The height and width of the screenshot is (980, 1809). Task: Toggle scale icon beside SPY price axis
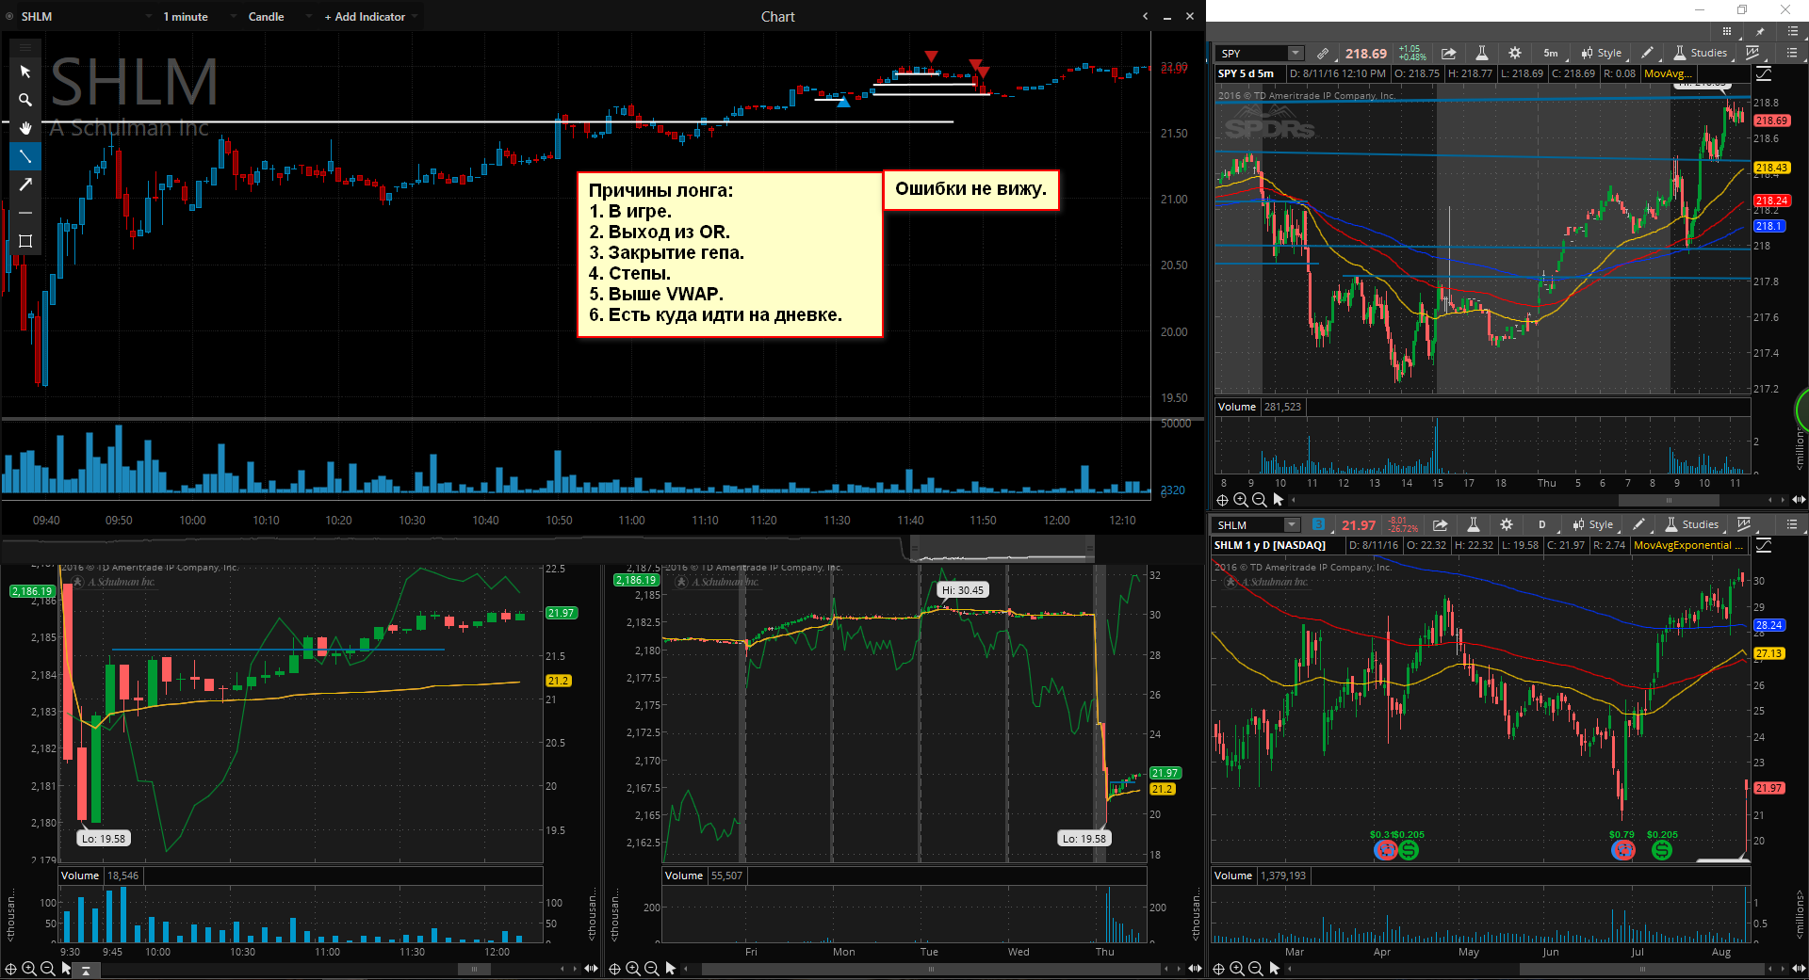click(1764, 73)
